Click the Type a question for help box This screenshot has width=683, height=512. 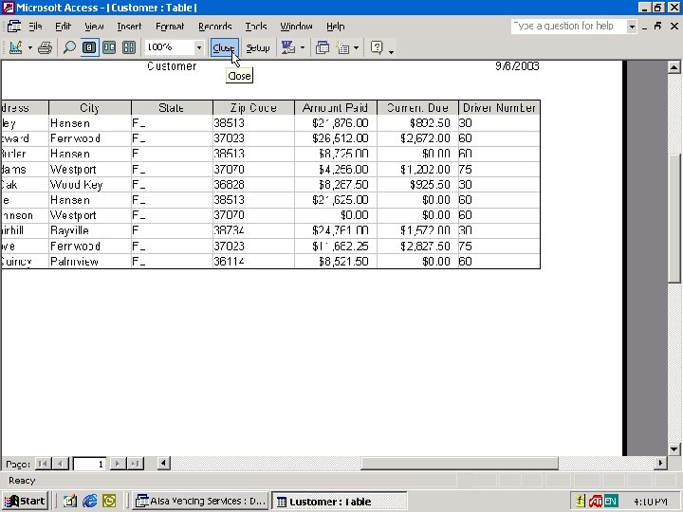click(569, 27)
